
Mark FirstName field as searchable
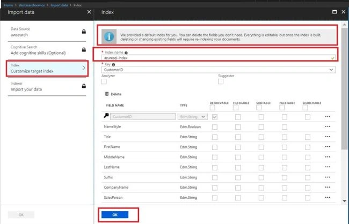click(x=307, y=147)
